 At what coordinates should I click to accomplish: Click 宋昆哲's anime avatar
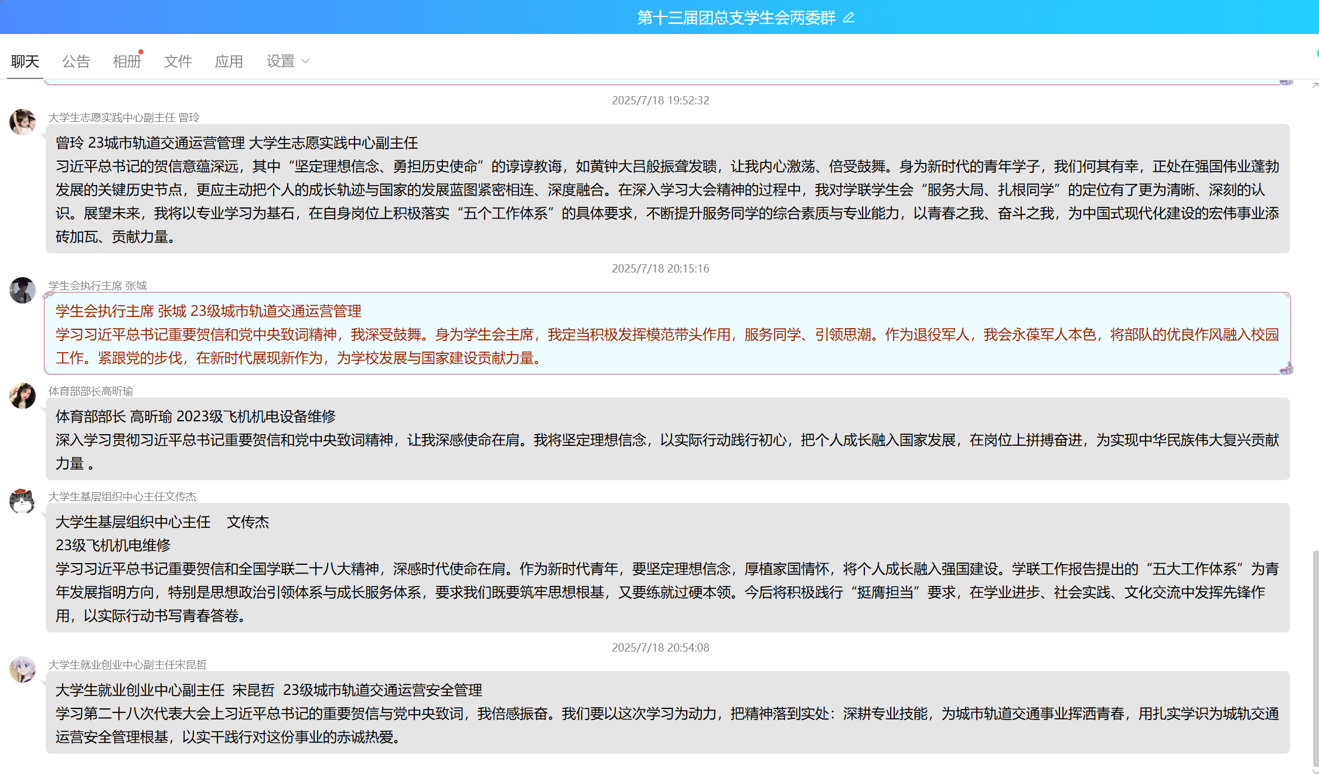(x=22, y=669)
